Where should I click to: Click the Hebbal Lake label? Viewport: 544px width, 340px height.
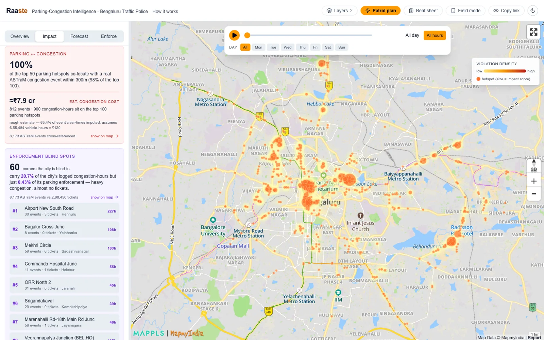320,104
